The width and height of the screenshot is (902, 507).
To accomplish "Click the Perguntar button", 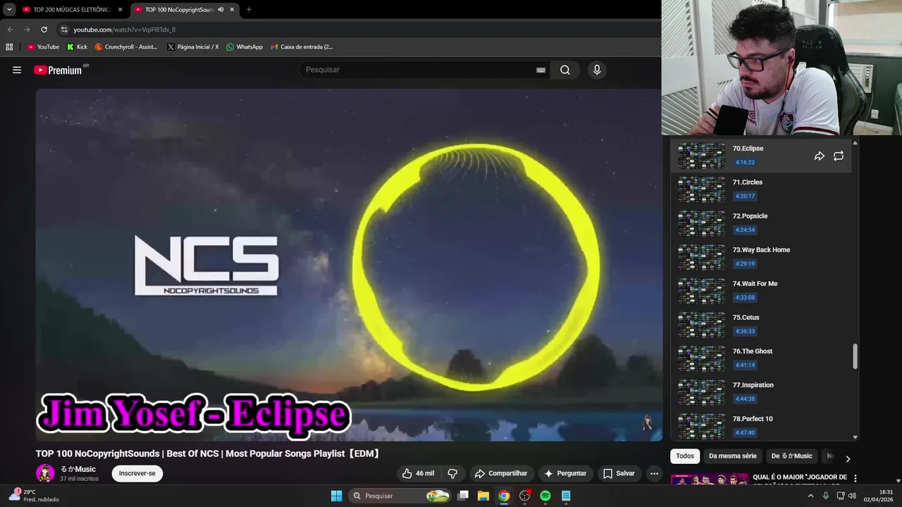I will click(x=565, y=473).
